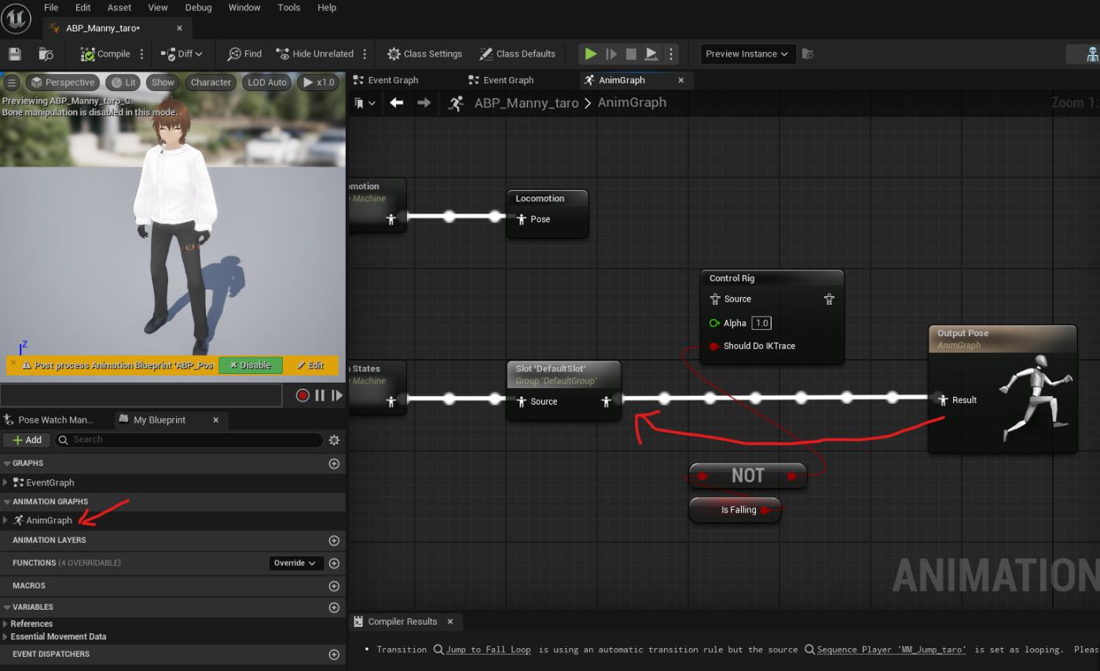This screenshot has height=671, width=1100.
Task: Open the viewport hamburger options menu
Action: click(12, 82)
